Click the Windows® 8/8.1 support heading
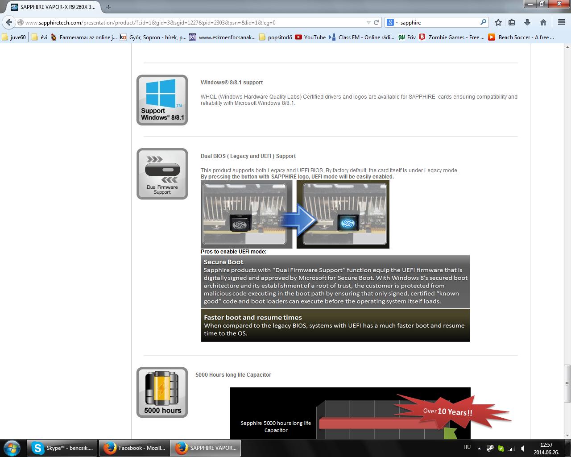The height and width of the screenshot is (457, 571). [232, 83]
